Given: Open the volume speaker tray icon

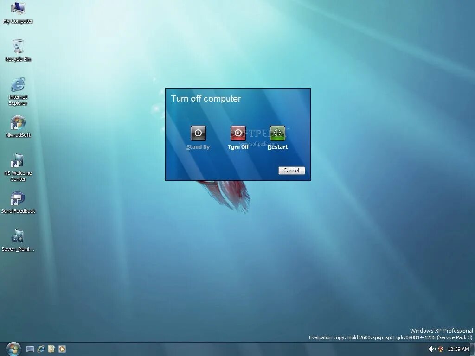Looking at the screenshot, I should (x=432, y=350).
